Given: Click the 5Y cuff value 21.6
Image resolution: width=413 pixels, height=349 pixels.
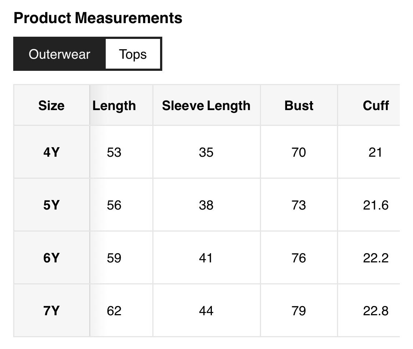Looking at the screenshot, I should point(376,205).
